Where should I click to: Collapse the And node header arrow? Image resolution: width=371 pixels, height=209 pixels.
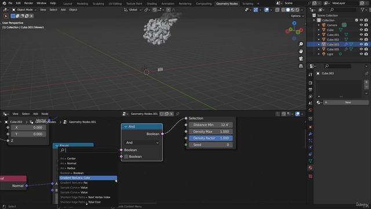(126, 127)
